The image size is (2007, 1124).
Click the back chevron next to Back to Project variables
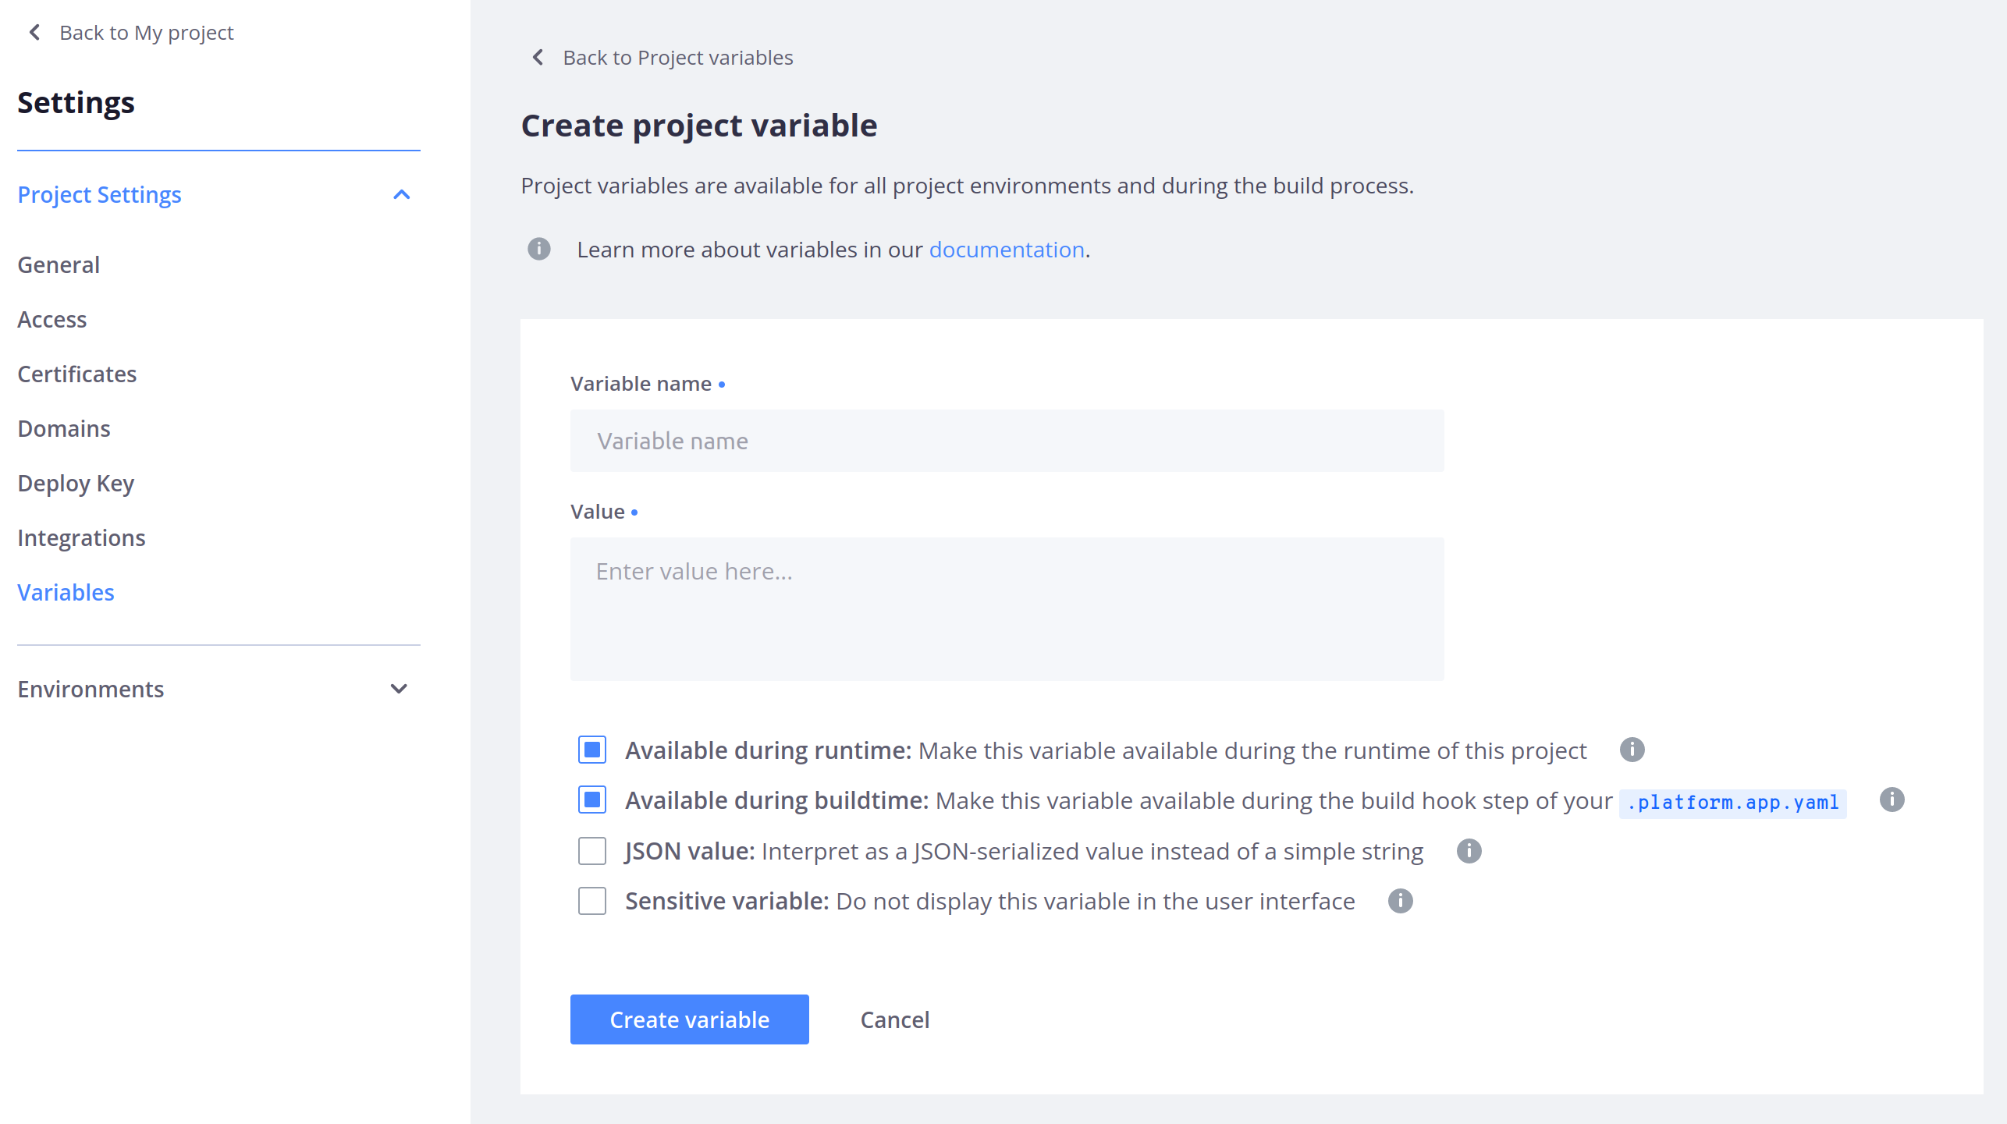(x=537, y=57)
